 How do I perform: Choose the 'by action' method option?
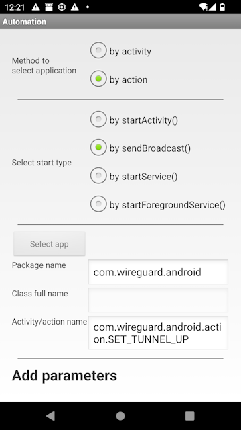(119, 79)
